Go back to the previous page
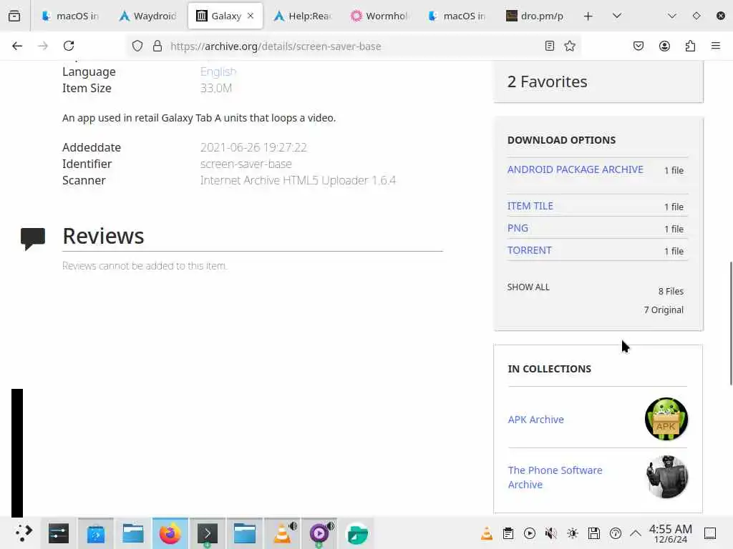 (17, 46)
